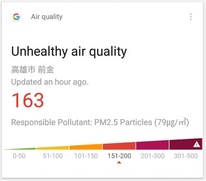Click the red 163 AQI value

[28, 100]
